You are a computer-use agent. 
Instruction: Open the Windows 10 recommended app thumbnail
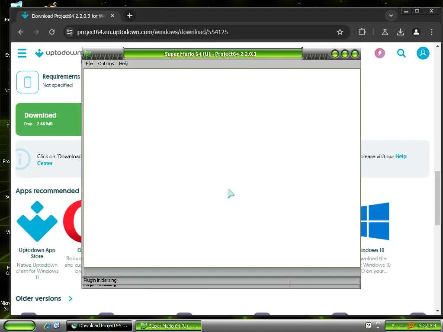[x=375, y=222]
